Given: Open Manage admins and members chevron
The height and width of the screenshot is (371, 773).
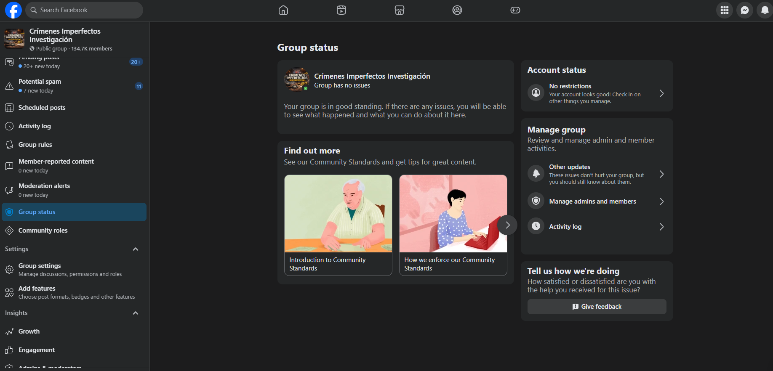Looking at the screenshot, I should click(661, 201).
